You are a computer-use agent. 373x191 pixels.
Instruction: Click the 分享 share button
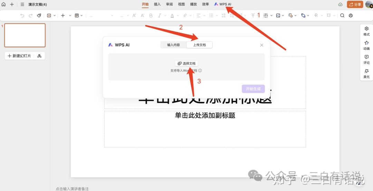(355, 4)
